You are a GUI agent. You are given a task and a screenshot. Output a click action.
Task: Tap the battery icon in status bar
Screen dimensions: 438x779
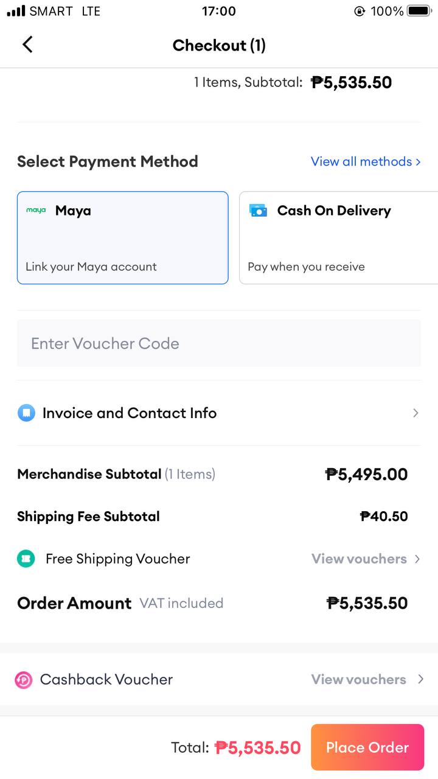pyautogui.click(x=419, y=11)
